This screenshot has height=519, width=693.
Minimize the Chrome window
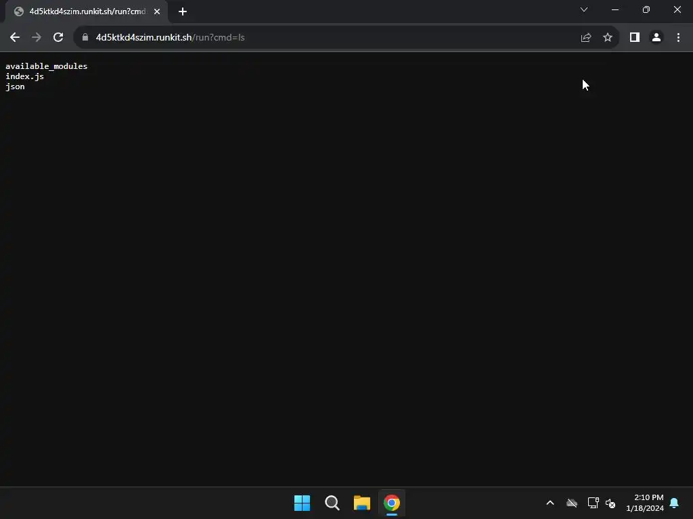click(615, 9)
